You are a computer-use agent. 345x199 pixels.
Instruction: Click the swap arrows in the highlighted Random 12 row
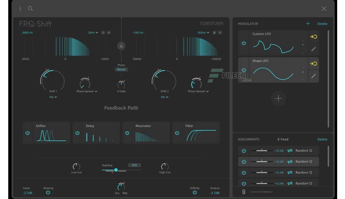tap(290, 162)
